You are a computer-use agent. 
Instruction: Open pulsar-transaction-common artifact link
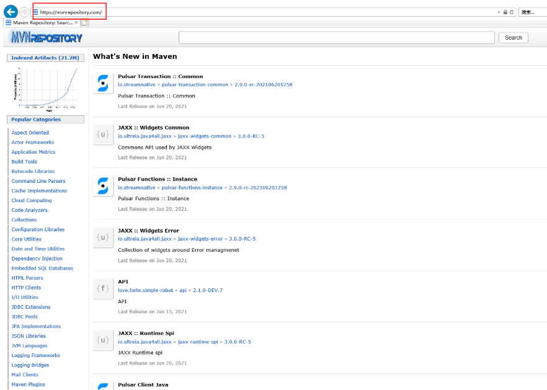tap(195, 85)
